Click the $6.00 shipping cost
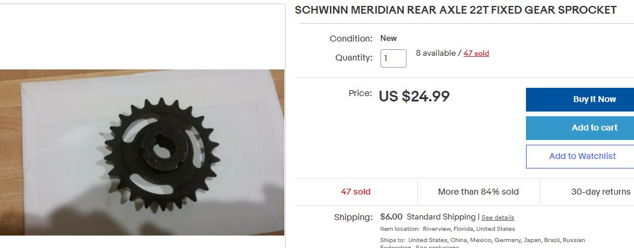 391,217
